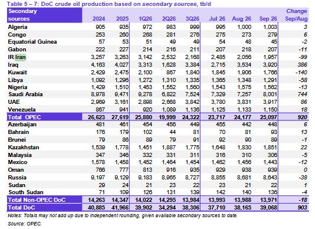Select the Total DoC row label
This screenshot has width=315, height=229.
pyautogui.click(x=21, y=208)
